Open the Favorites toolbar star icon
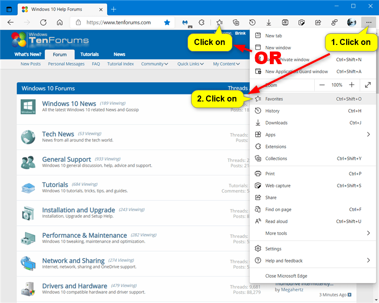This screenshot has height=303, width=379. coord(219,22)
